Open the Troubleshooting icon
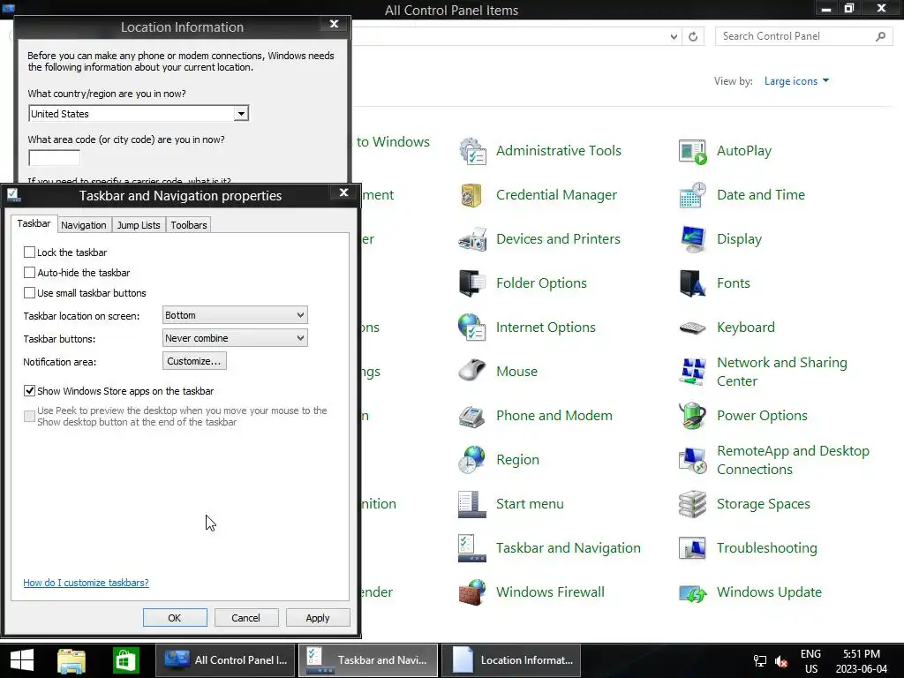 pos(692,548)
